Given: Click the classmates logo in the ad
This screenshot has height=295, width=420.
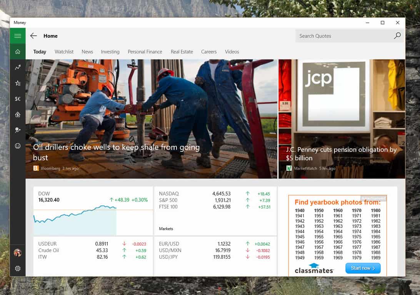Looking at the screenshot, I should click(x=314, y=268).
